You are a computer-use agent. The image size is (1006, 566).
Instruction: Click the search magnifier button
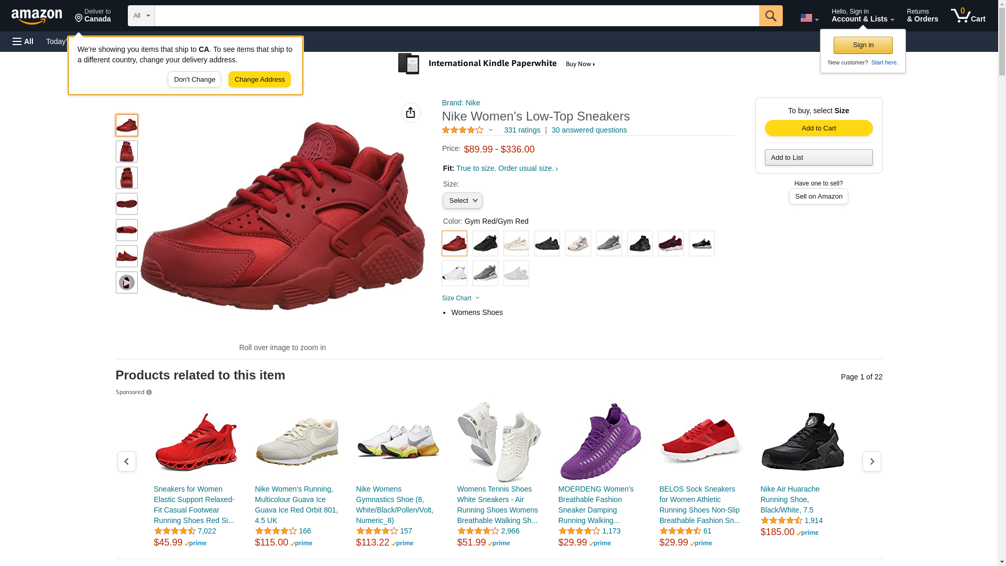pos(770,16)
